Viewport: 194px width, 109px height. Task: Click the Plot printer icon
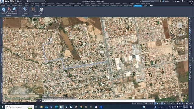18,1
